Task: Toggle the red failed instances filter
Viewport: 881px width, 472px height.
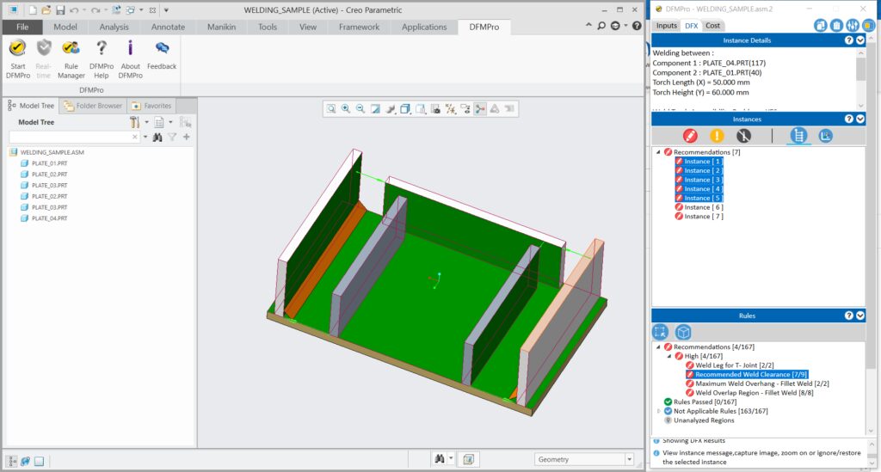Action: pyautogui.click(x=690, y=136)
